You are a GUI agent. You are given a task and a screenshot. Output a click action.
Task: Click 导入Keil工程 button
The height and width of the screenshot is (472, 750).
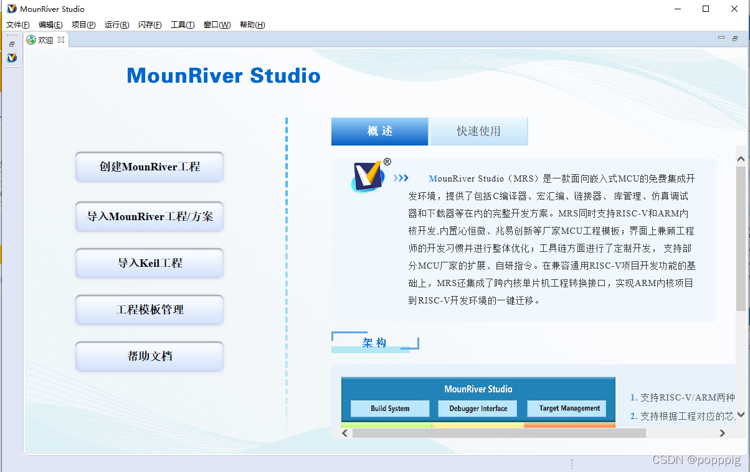[x=150, y=263]
